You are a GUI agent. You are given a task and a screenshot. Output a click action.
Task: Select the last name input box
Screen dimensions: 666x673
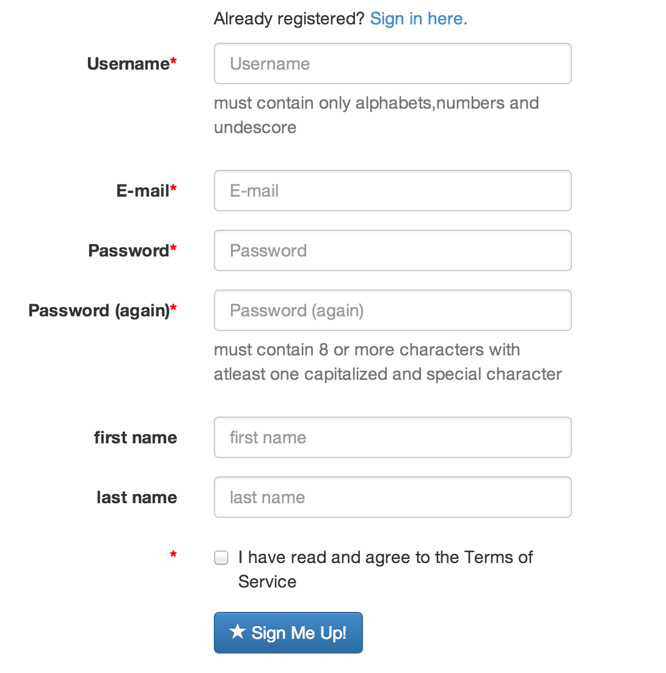pyautogui.click(x=392, y=497)
